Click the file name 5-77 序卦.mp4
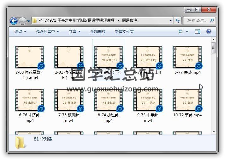This screenshot has height=160, width=225. tap(187, 72)
